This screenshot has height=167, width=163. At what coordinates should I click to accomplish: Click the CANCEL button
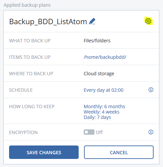[119, 152]
